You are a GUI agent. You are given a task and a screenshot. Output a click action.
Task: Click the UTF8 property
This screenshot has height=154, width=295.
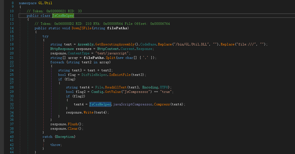pos(164,87)
